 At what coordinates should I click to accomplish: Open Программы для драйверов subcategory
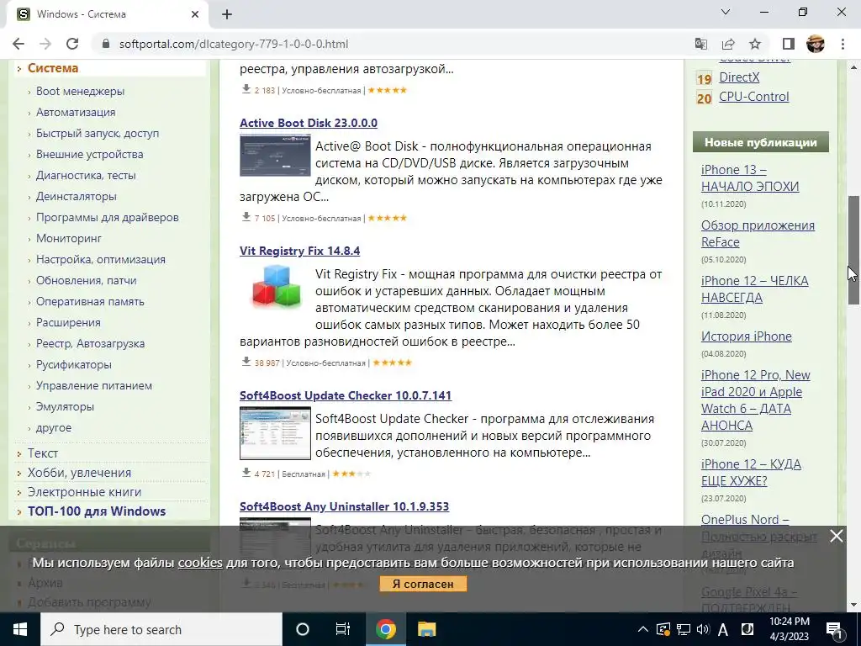108,218
